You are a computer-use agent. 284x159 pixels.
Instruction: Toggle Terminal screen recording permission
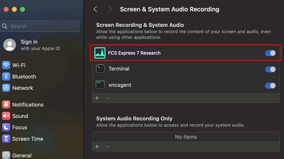click(x=270, y=69)
